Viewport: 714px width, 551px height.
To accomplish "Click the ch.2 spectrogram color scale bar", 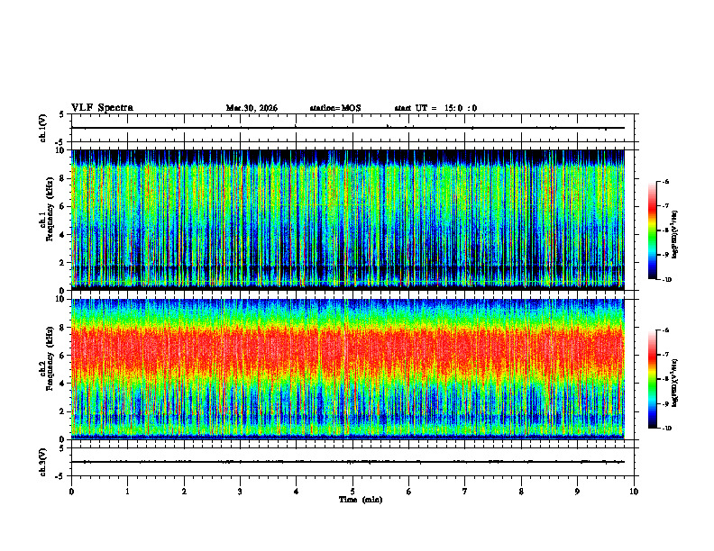I will (652, 379).
